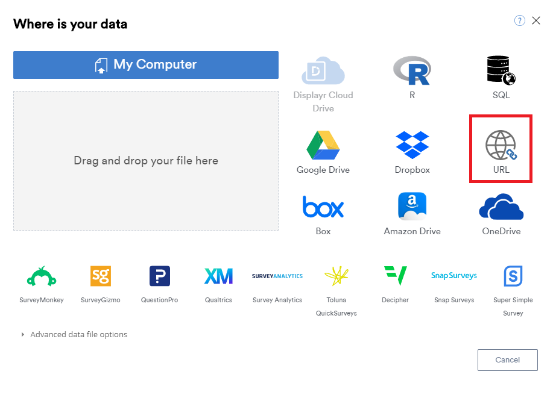Click the My Computer button
The image size is (556, 395).
click(x=146, y=65)
